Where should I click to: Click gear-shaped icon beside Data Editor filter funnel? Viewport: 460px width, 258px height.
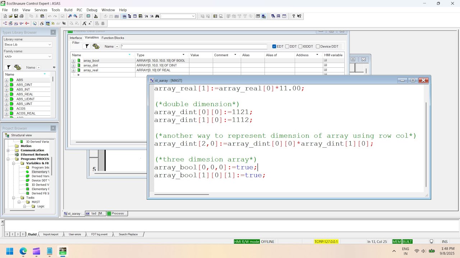[96, 46]
